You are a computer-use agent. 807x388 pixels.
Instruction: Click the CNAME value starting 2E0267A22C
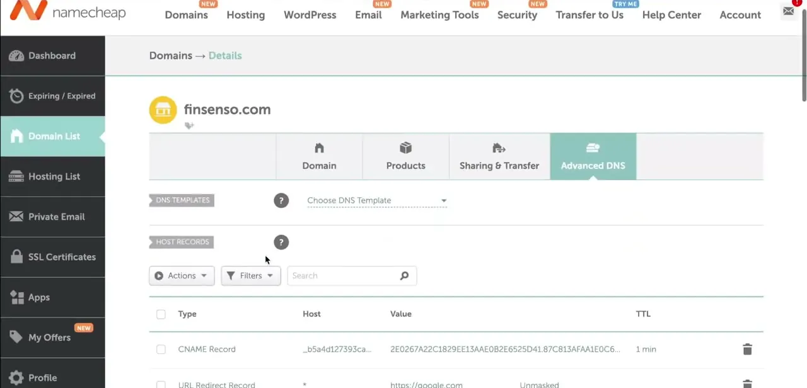pos(505,349)
